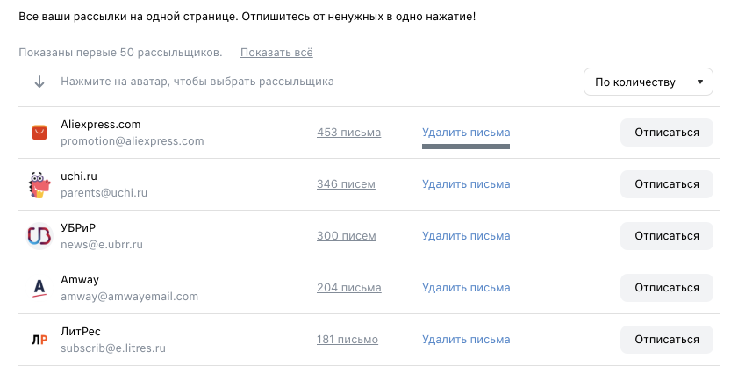Select the uchi.ru dinosaur avatar
The height and width of the screenshot is (373, 738).
click(39, 184)
